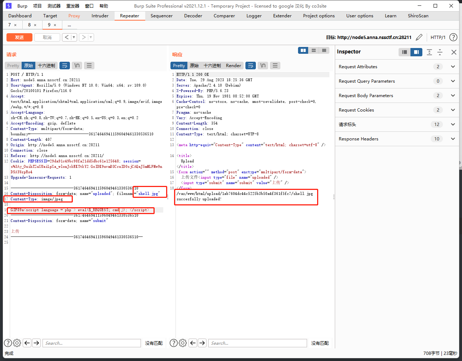Select combined tabbed layout icon
This screenshot has height=361, width=462.
(324, 51)
